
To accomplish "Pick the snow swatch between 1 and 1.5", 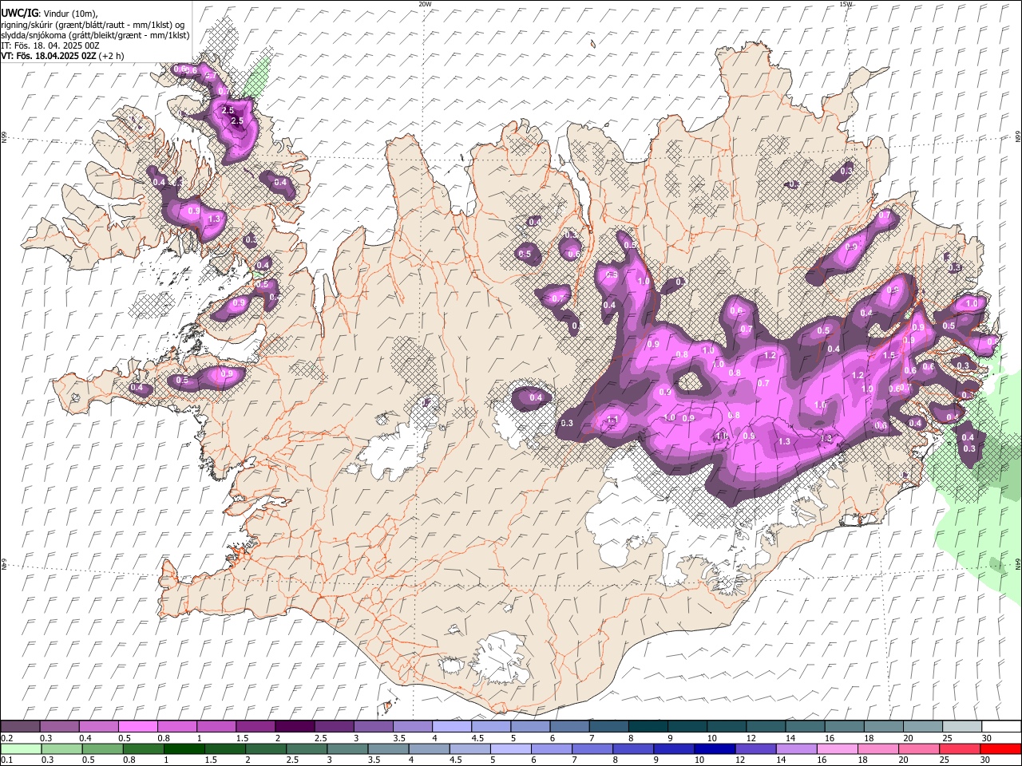I will coord(216,727).
